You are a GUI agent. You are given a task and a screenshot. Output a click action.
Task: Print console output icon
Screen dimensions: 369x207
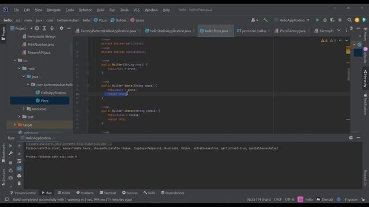coord(19,176)
